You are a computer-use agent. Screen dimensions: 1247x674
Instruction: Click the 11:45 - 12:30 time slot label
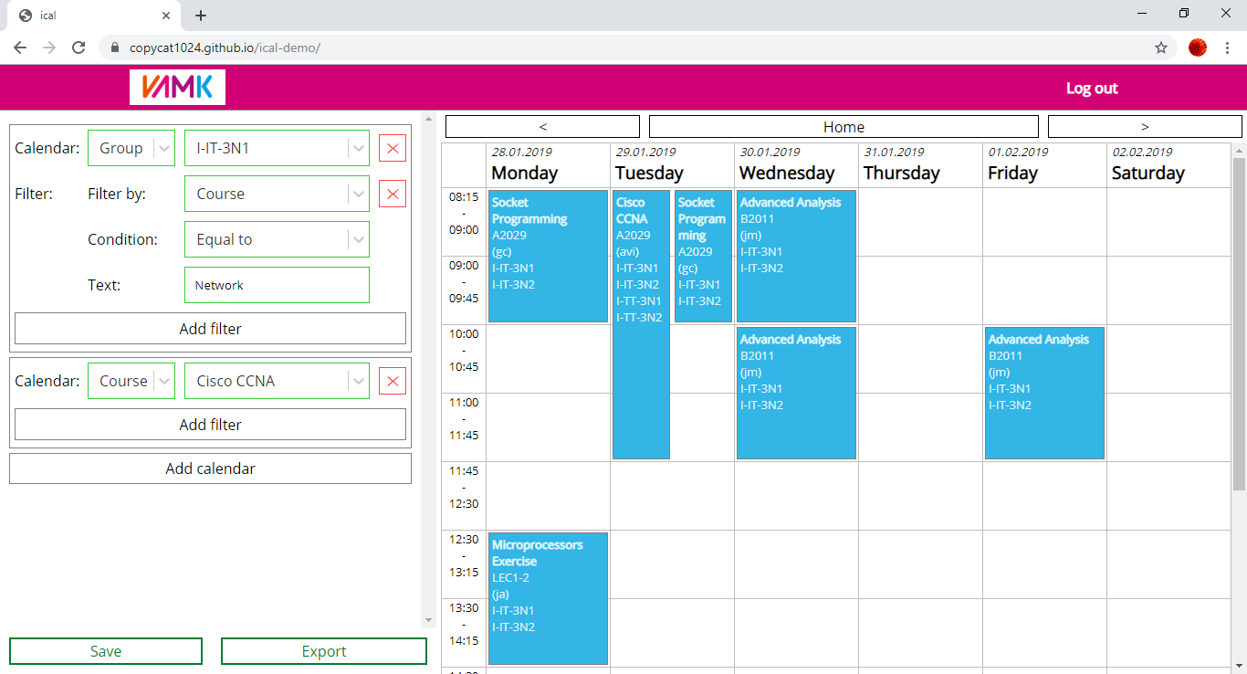pos(464,487)
